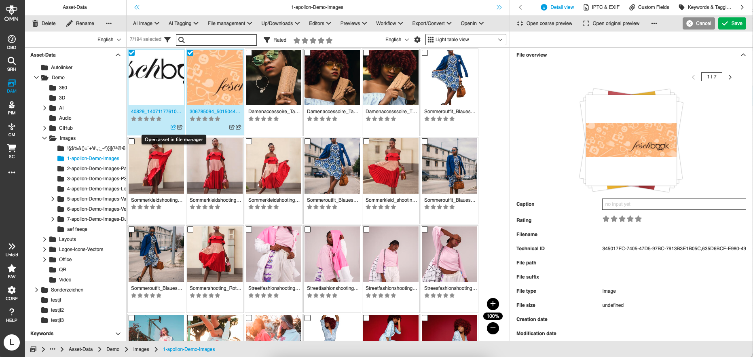Set five-star rating in File overview

click(x=638, y=219)
